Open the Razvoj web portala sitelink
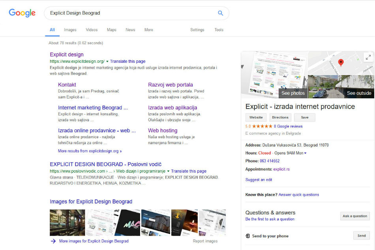Image resolution: width=375 pixels, height=250 pixels. [x=170, y=85]
